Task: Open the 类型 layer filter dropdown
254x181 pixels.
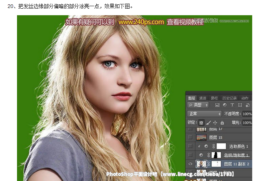Action: [x=198, y=105]
